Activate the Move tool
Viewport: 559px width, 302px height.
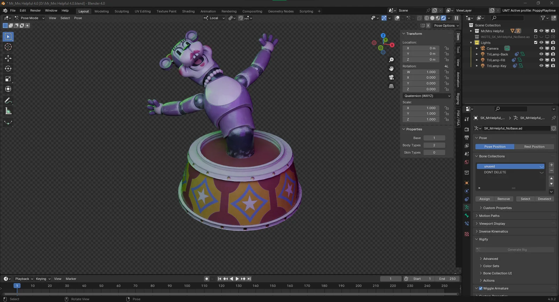coord(8,58)
